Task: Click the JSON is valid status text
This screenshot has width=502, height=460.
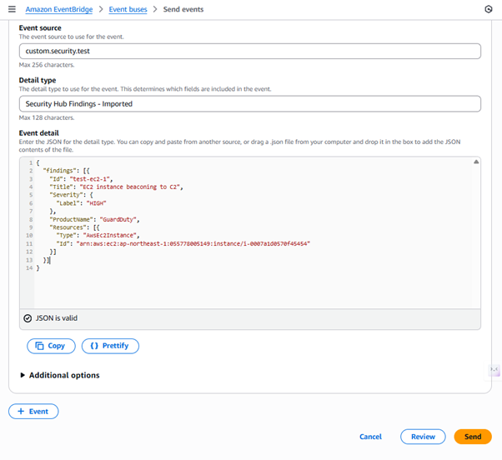Action: click(57, 318)
